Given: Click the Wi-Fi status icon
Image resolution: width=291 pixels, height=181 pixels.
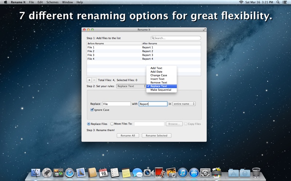Looking at the screenshot, I should point(241,2).
